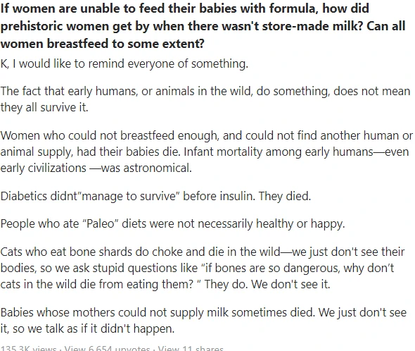Screen dimensions: 415x351
Task: Click the sentence about Diabetics before insulin
Action: click(155, 197)
